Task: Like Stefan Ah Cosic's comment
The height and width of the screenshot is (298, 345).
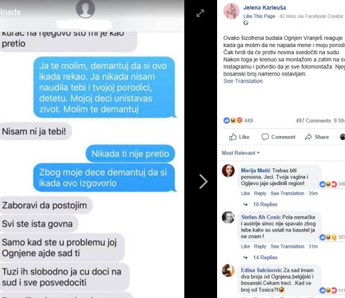Action: click(x=246, y=246)
